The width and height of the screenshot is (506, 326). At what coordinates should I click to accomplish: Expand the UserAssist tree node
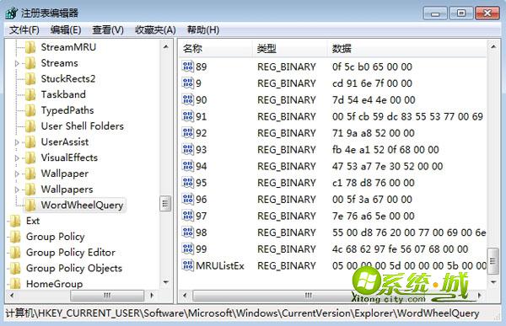point(17,142)
